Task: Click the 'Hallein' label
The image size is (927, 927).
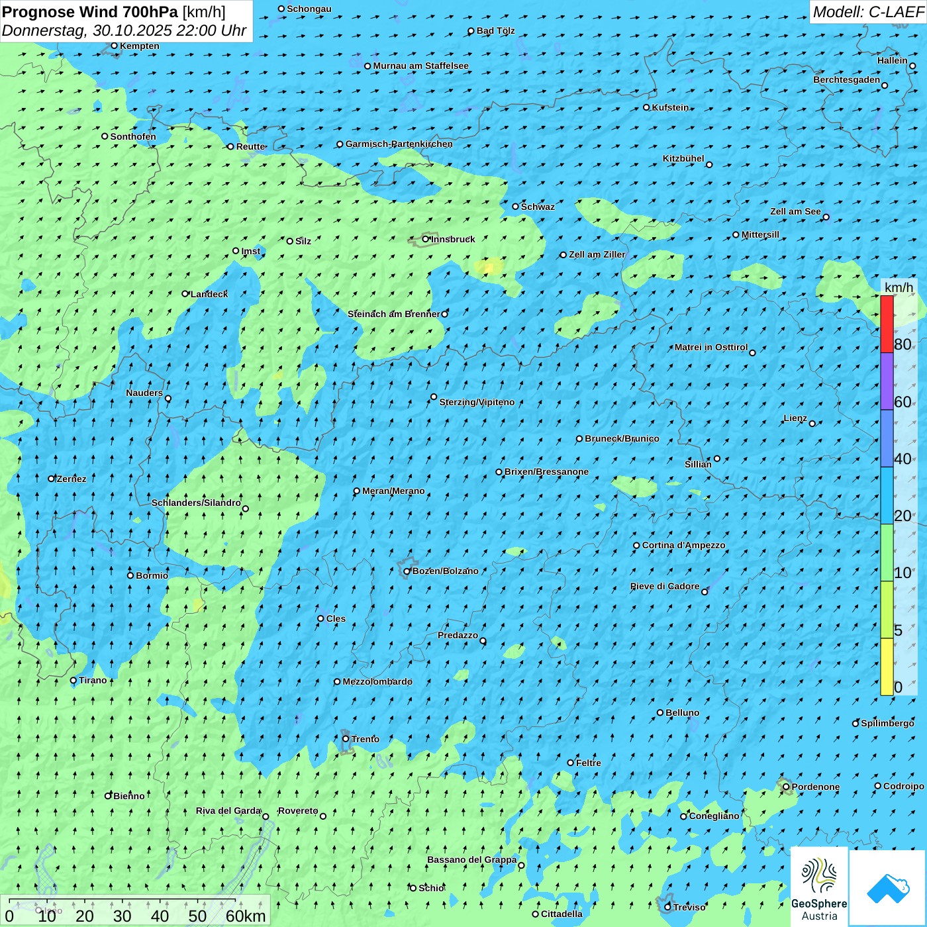Action: (x=893, y=60)
